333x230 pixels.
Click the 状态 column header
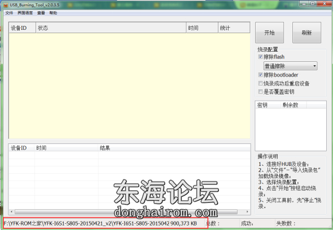111,28
